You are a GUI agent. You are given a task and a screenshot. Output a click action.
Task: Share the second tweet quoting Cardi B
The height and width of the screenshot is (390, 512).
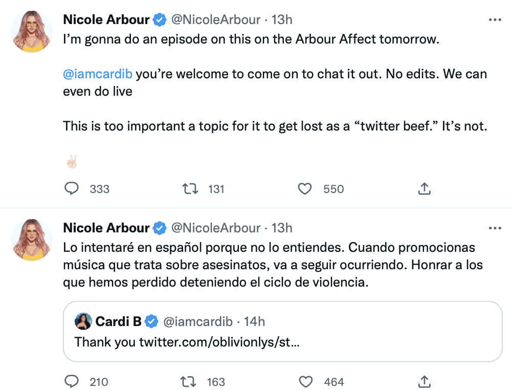[424, 381]
